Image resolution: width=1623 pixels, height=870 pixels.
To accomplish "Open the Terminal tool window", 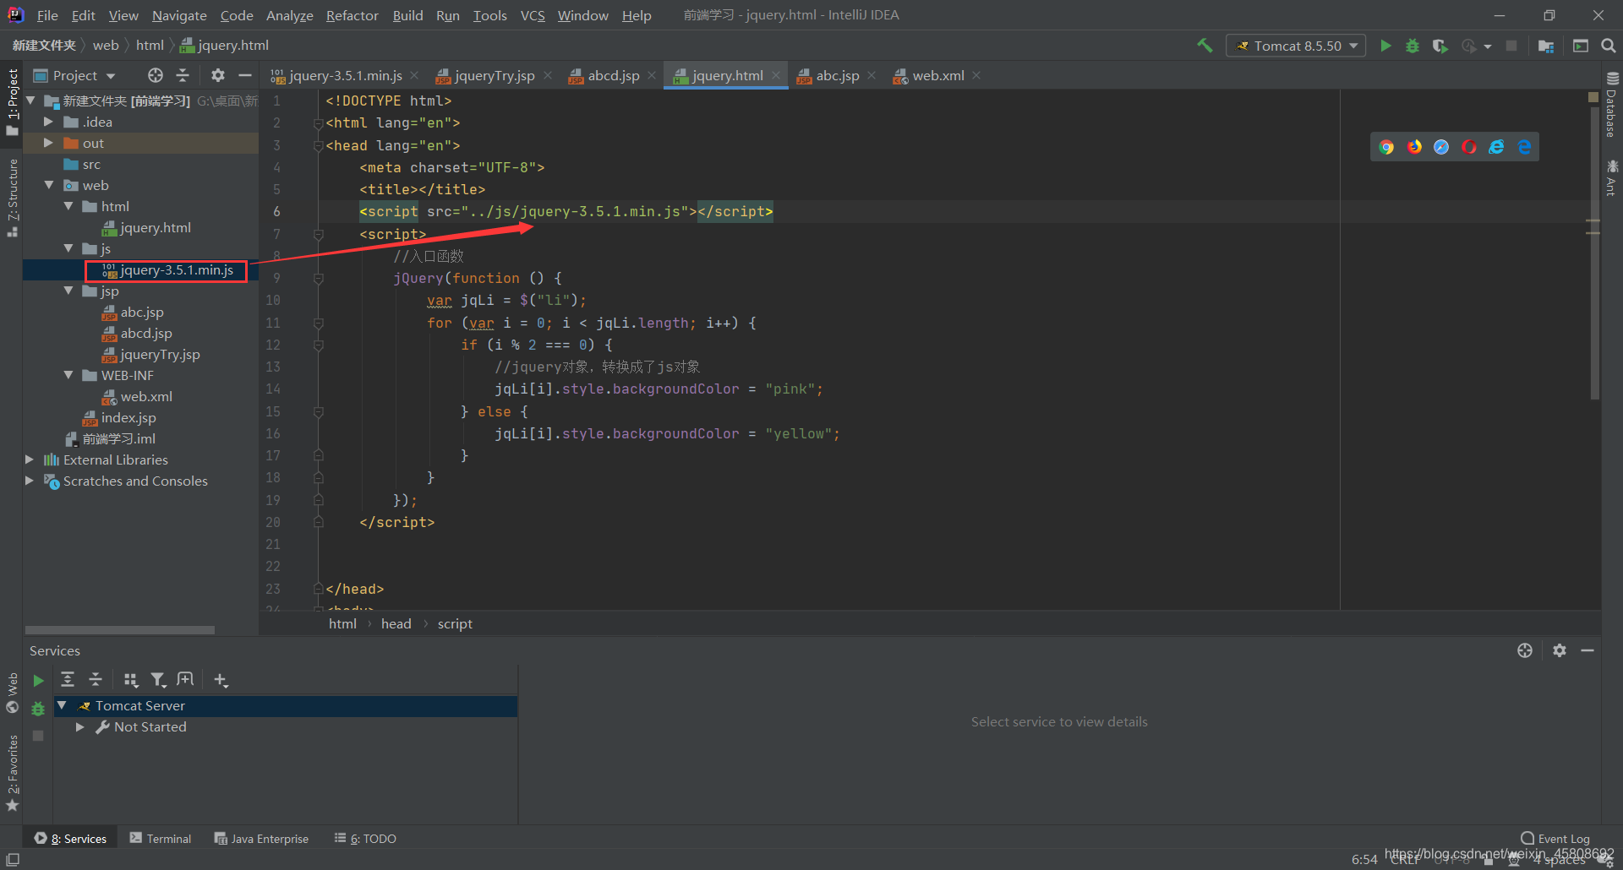I will pyautogui.click(x=161, y=839).
